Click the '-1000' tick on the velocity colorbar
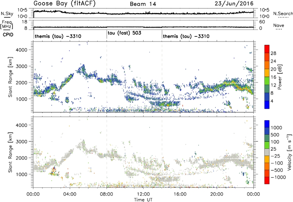Viewport: 293px width, 202px height. pyautogui.click(x=278, y=177)
